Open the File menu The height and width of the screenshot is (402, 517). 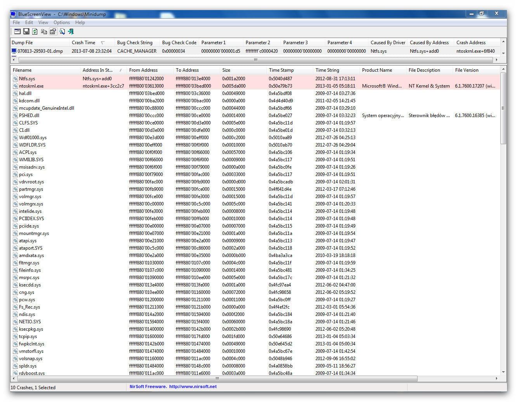(16, 22)
